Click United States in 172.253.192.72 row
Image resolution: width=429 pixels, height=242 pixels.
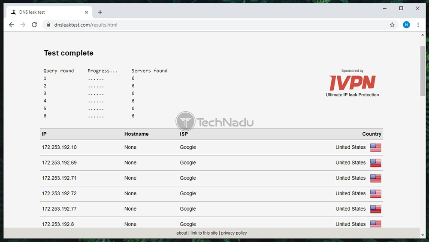[x=350, y=193]
